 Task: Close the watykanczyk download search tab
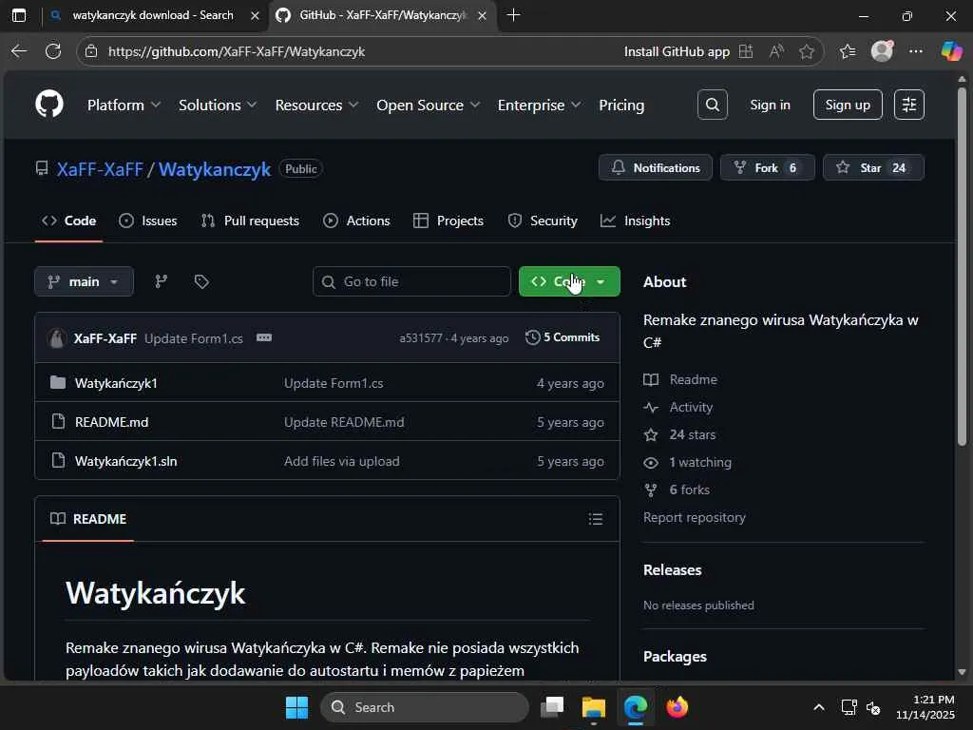(255, 15)
